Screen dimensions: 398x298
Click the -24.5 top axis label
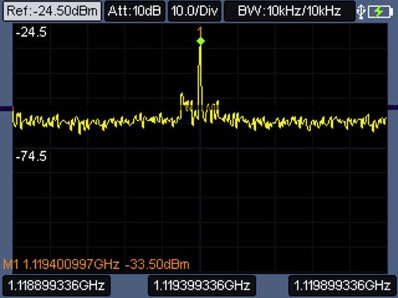click(x=31, y=32)
